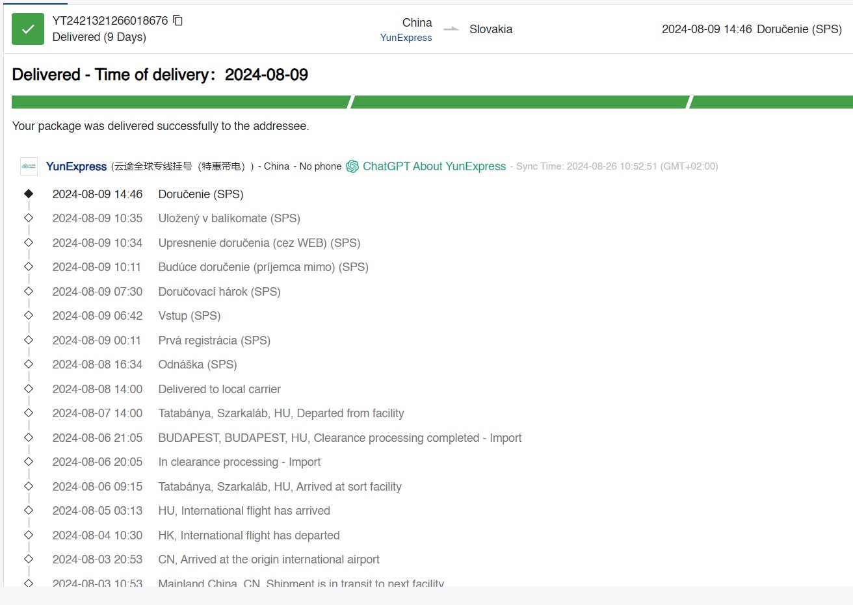Click the YunExpress carrier logo icon

(29, 166)
